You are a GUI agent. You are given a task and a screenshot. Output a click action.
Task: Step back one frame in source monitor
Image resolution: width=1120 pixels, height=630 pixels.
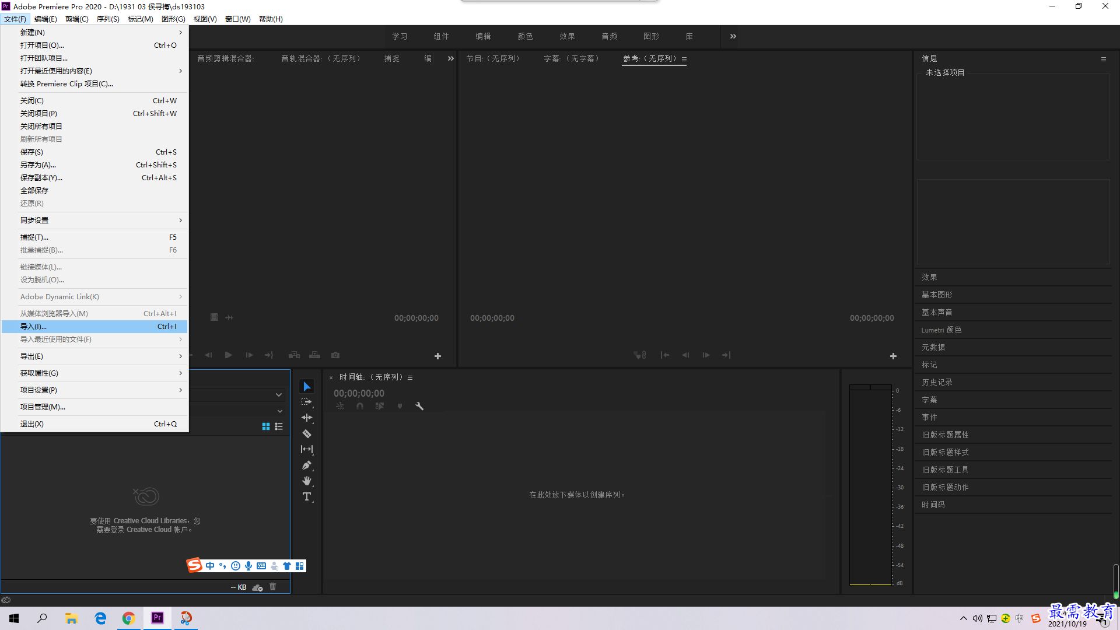pyautogui.click(x=208, y=355)
